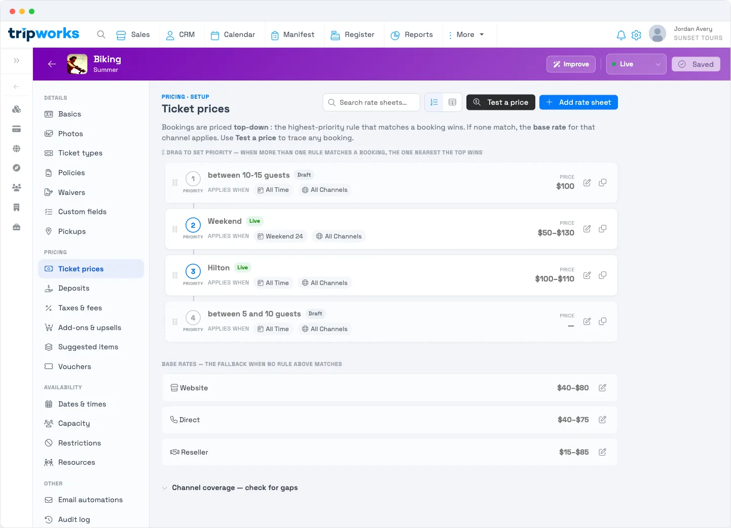
Task: Open the card icon in left rail
Action: [x=17, y=129]
